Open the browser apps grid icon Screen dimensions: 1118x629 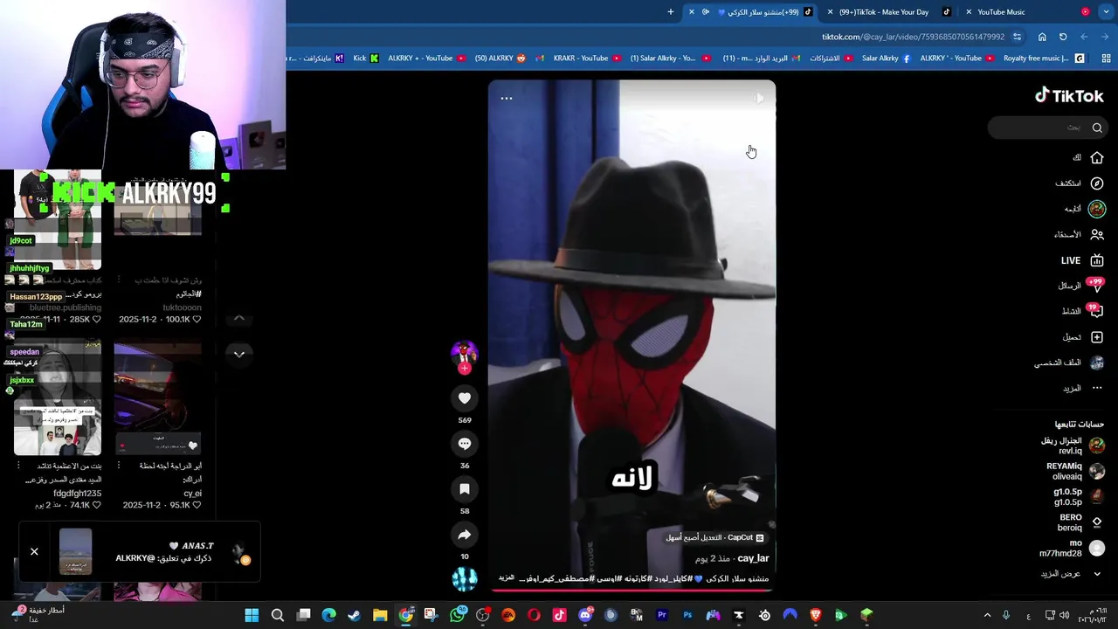1106,59
